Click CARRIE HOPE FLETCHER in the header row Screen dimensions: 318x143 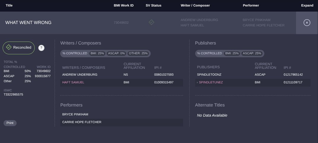tap(263, 25)
